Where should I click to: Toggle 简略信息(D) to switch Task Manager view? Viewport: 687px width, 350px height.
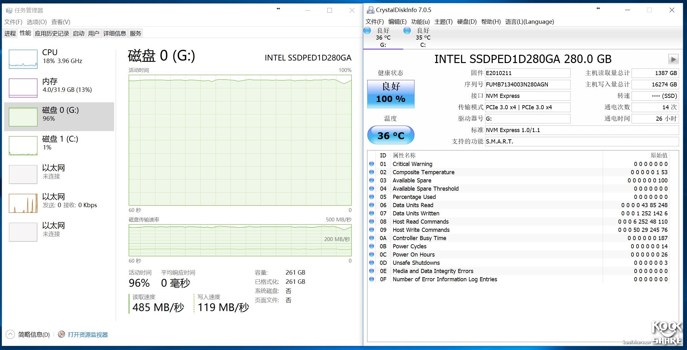tap(33, 334)
